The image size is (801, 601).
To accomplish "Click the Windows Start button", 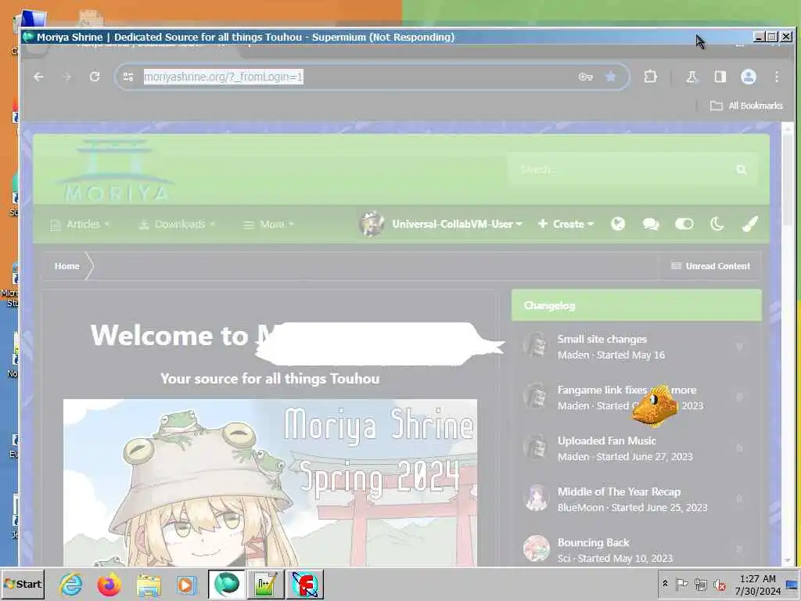I will pyautogui.click(x=23, y=584).
